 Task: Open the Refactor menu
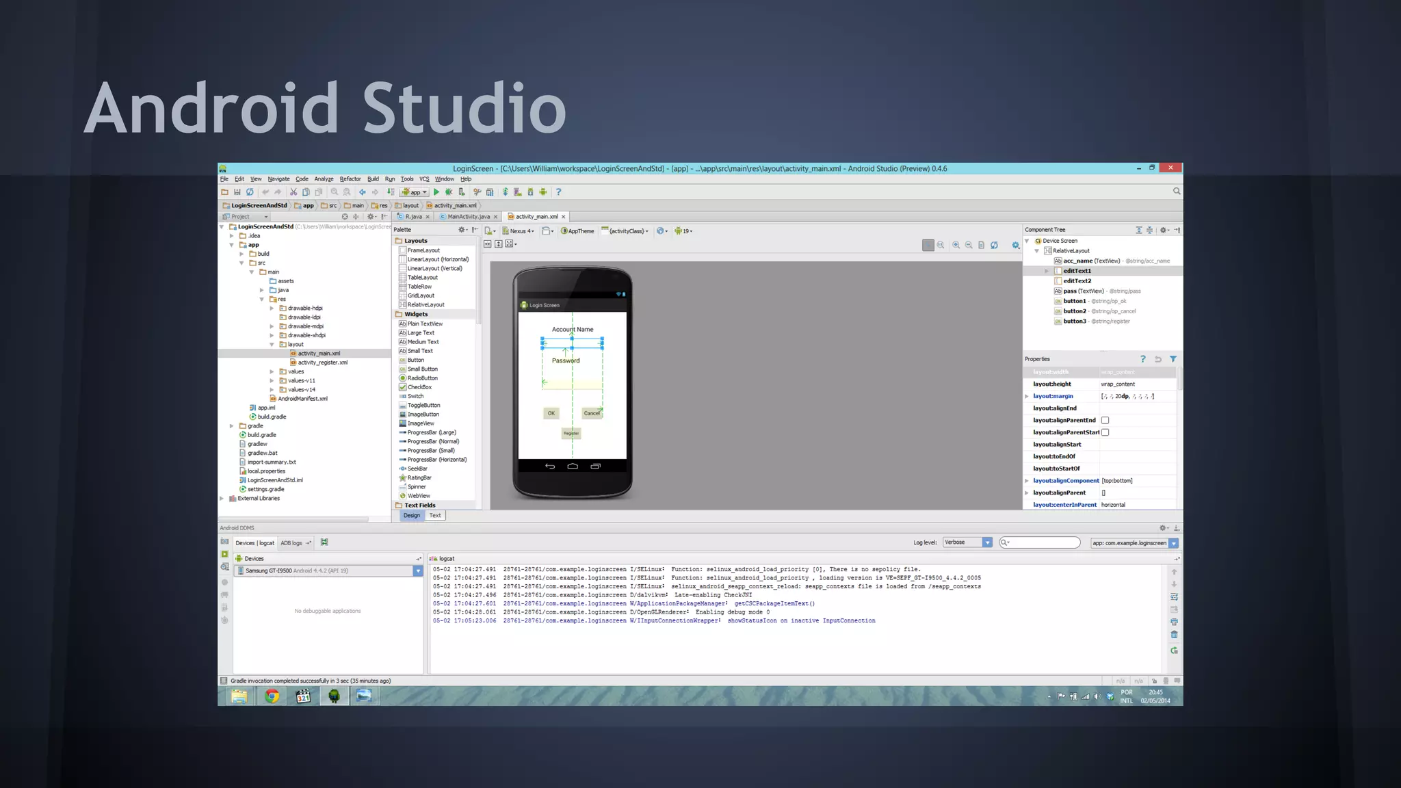[x=350, y=179]
